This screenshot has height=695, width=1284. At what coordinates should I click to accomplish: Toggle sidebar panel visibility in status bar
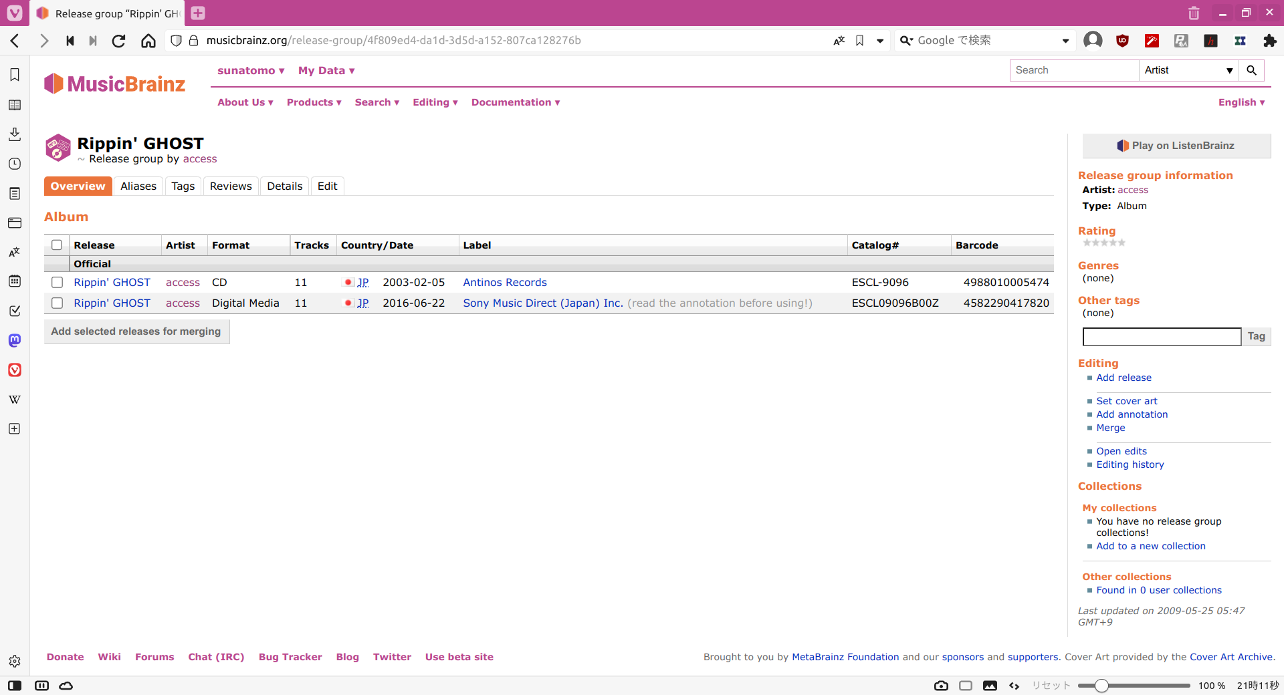pos(15,686)
